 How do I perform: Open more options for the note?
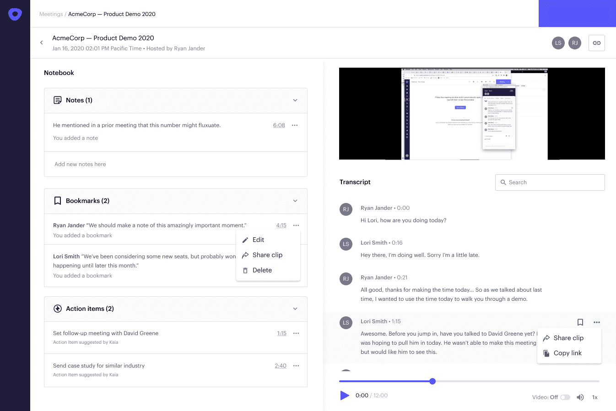295,125
